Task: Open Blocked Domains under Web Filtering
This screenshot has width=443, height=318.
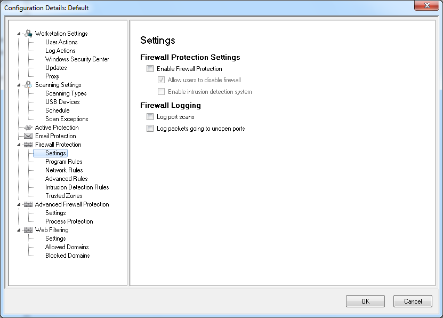Action: [67, 256]
